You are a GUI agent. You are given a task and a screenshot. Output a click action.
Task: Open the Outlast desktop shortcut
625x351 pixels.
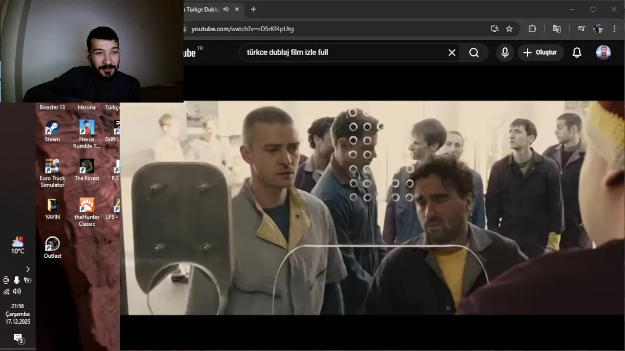click(x=52, y=248)
